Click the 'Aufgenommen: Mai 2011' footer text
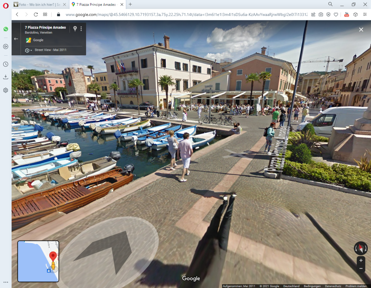The width and height of the screenshot is (371, 288). 239,286
